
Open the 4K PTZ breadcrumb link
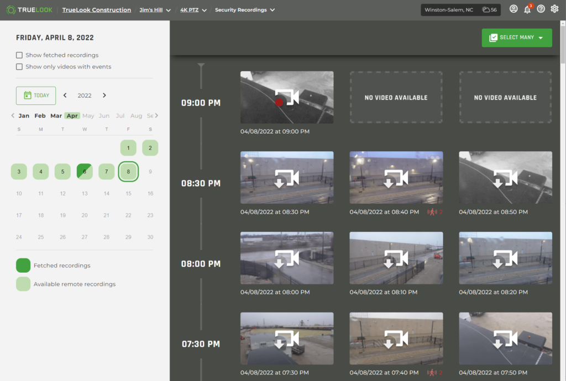tap(190, 10)
